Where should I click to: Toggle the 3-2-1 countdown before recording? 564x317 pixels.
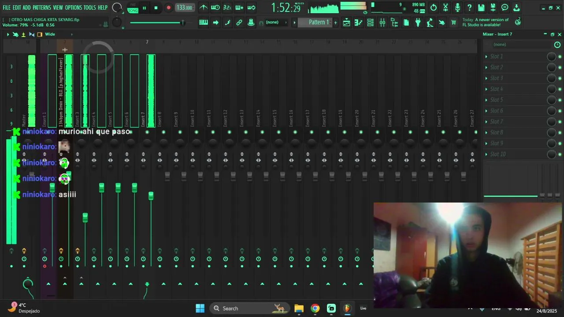(x=227, y=7)
